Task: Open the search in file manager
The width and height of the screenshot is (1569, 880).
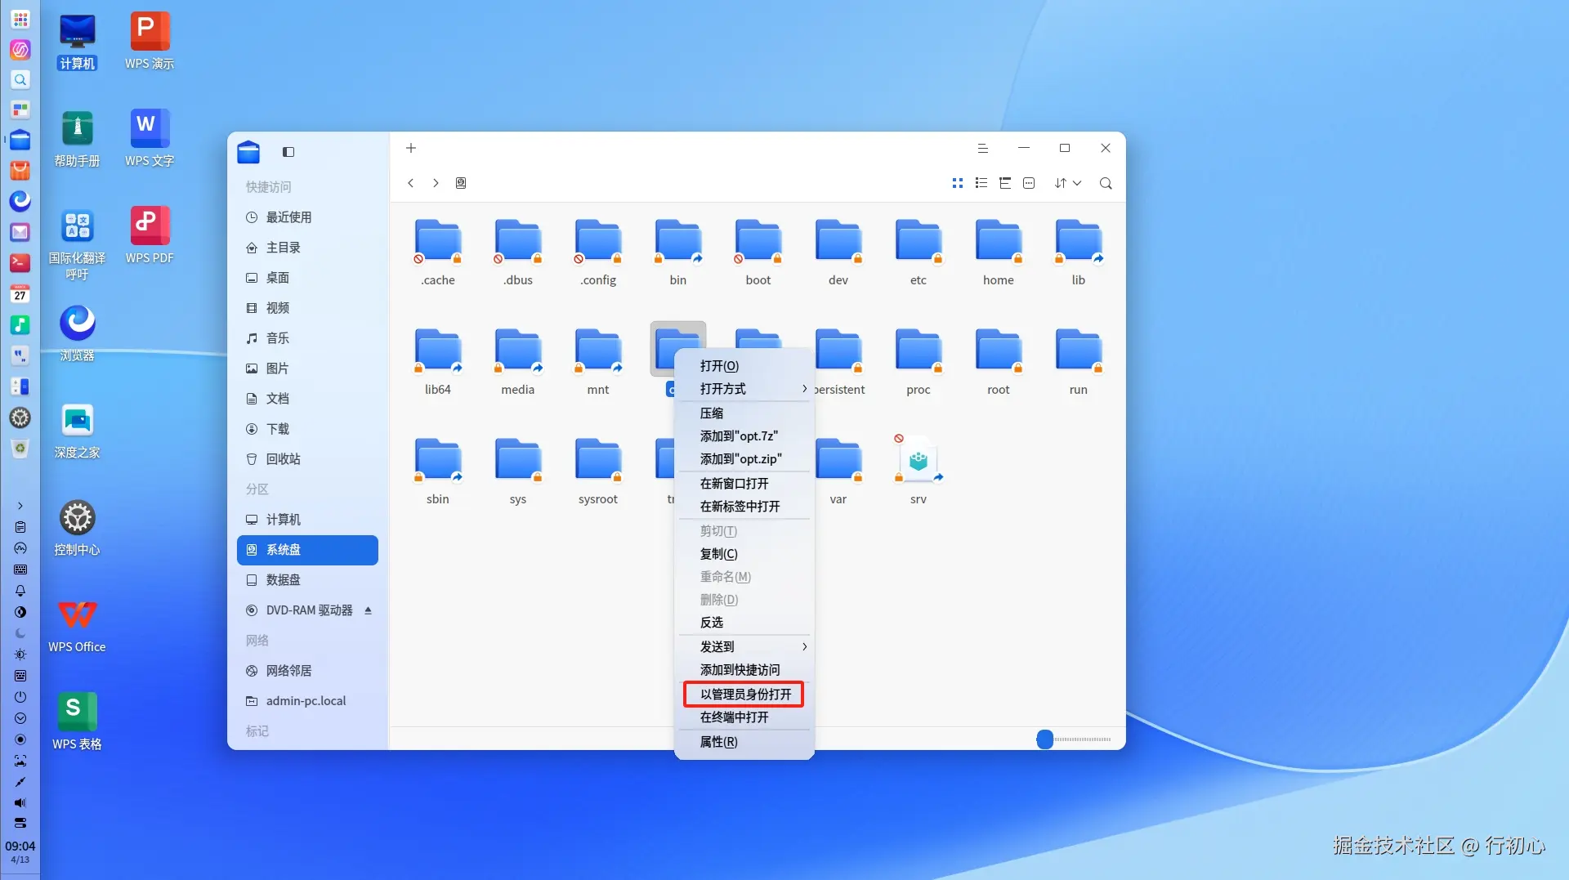Action: tap(1106, 183)
